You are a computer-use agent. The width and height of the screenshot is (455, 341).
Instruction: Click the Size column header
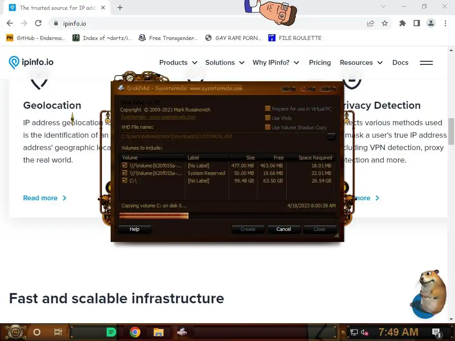[x=243, y=158]
